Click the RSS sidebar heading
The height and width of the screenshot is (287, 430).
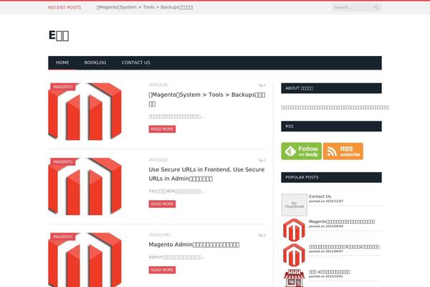click(x=331, y=126)
